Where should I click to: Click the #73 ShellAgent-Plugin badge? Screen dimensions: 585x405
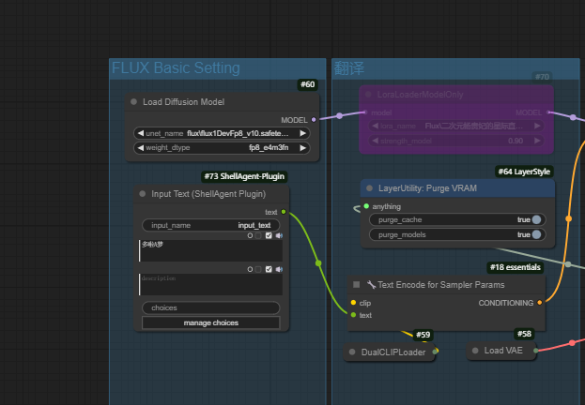pos(244,176)
